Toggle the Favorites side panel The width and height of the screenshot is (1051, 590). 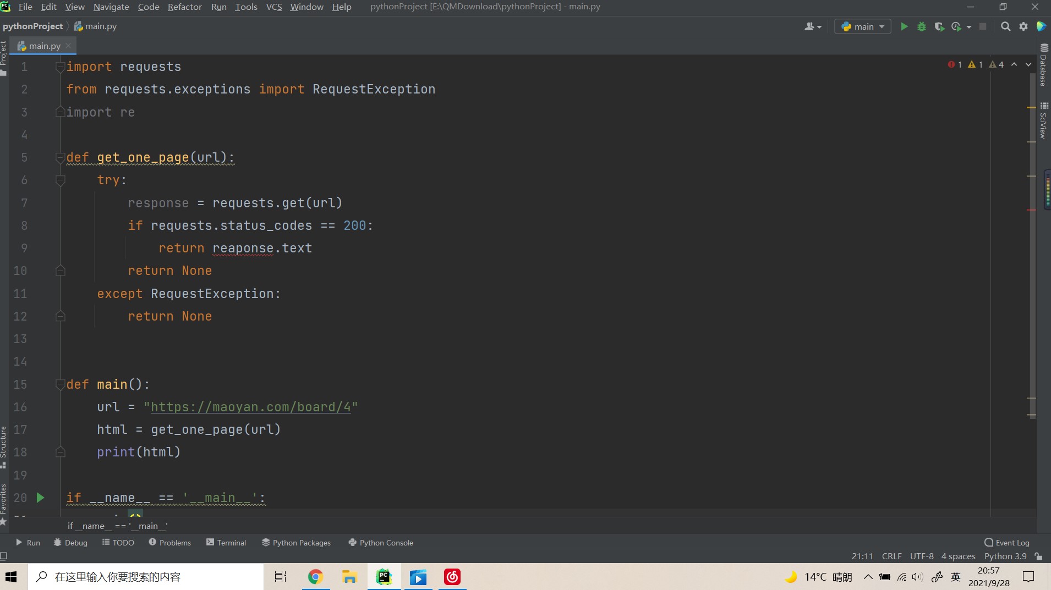(4, 504)
